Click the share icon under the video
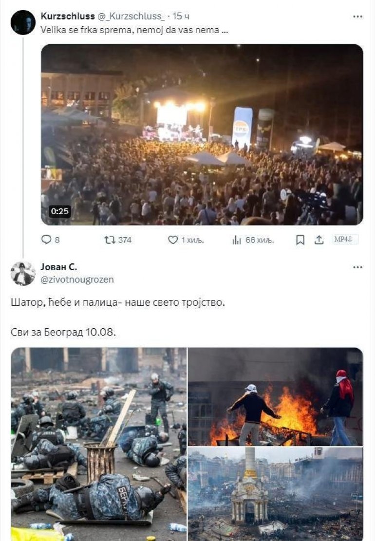The height and width of the screenshot is (541, 375). click(x=319, y=240)
